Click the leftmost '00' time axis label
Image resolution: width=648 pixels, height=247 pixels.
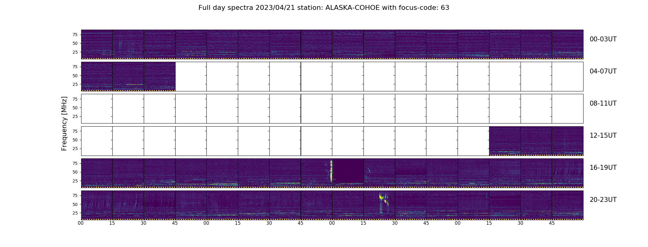tap(81, 223)
